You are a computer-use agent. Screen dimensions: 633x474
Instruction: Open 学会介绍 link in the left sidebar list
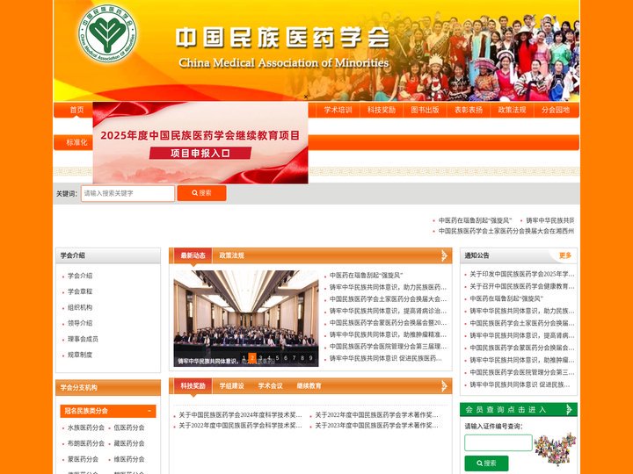coord(80,276)
